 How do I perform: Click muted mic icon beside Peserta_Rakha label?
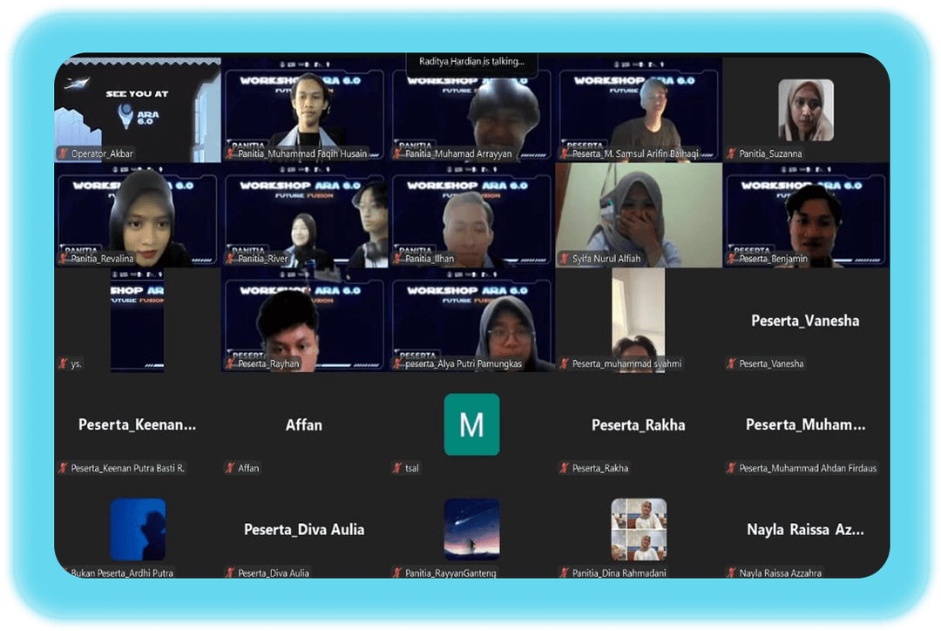click(x=564, y=468)
